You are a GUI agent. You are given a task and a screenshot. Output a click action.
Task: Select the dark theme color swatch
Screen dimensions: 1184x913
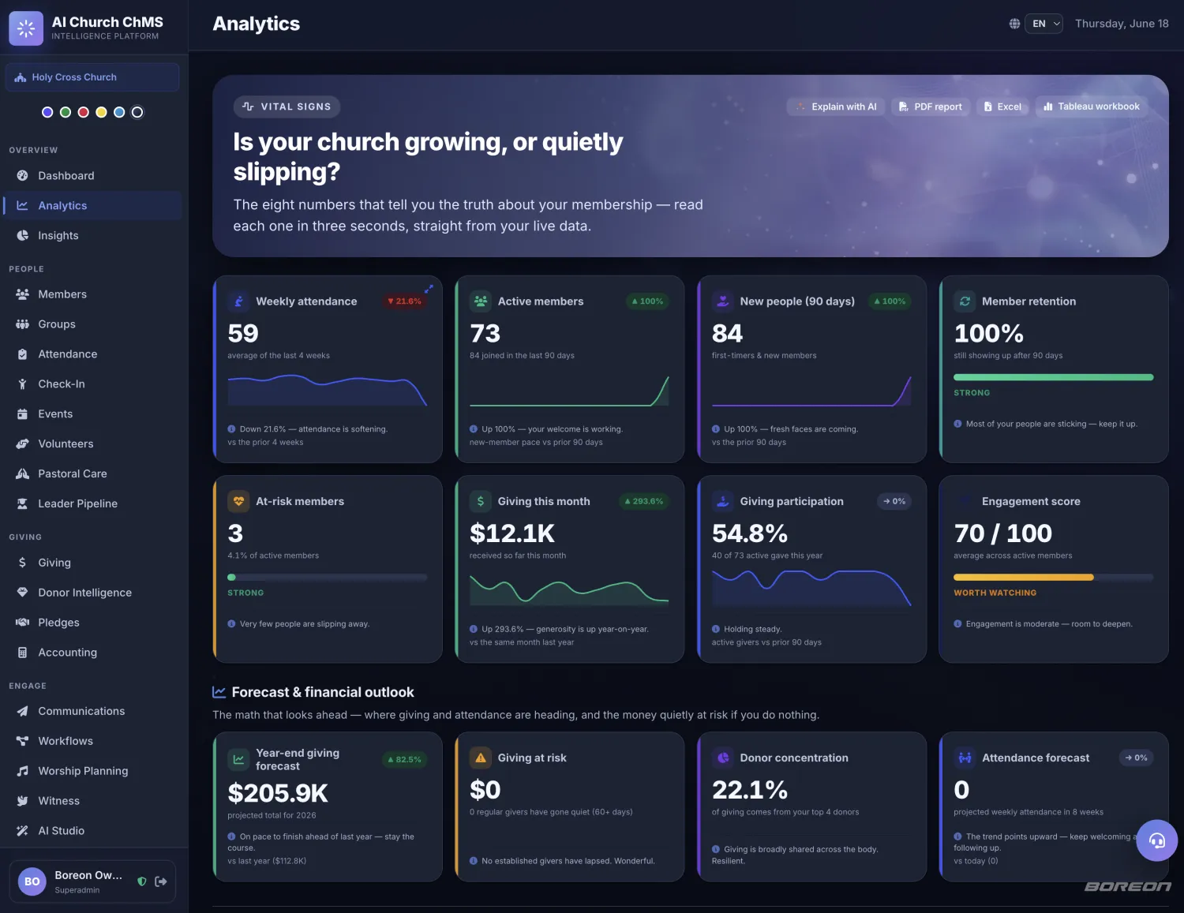coord(137,112)
